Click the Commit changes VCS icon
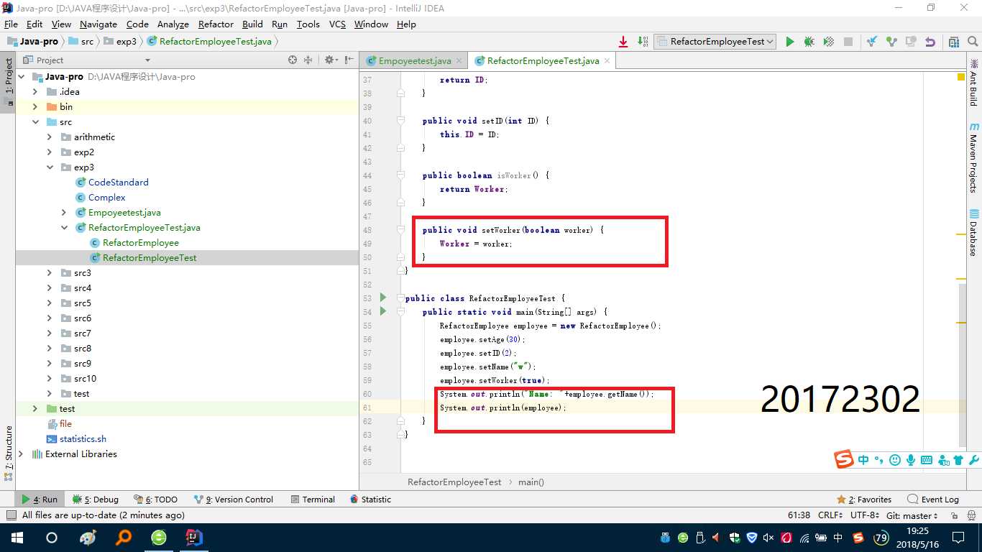 pos(891,42)
